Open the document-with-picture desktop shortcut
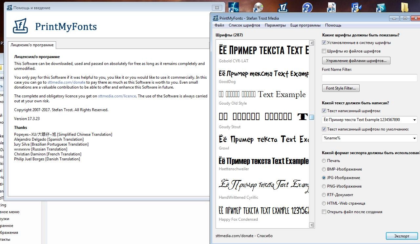This screenshot has width=420, height=244. coord(332,7)
